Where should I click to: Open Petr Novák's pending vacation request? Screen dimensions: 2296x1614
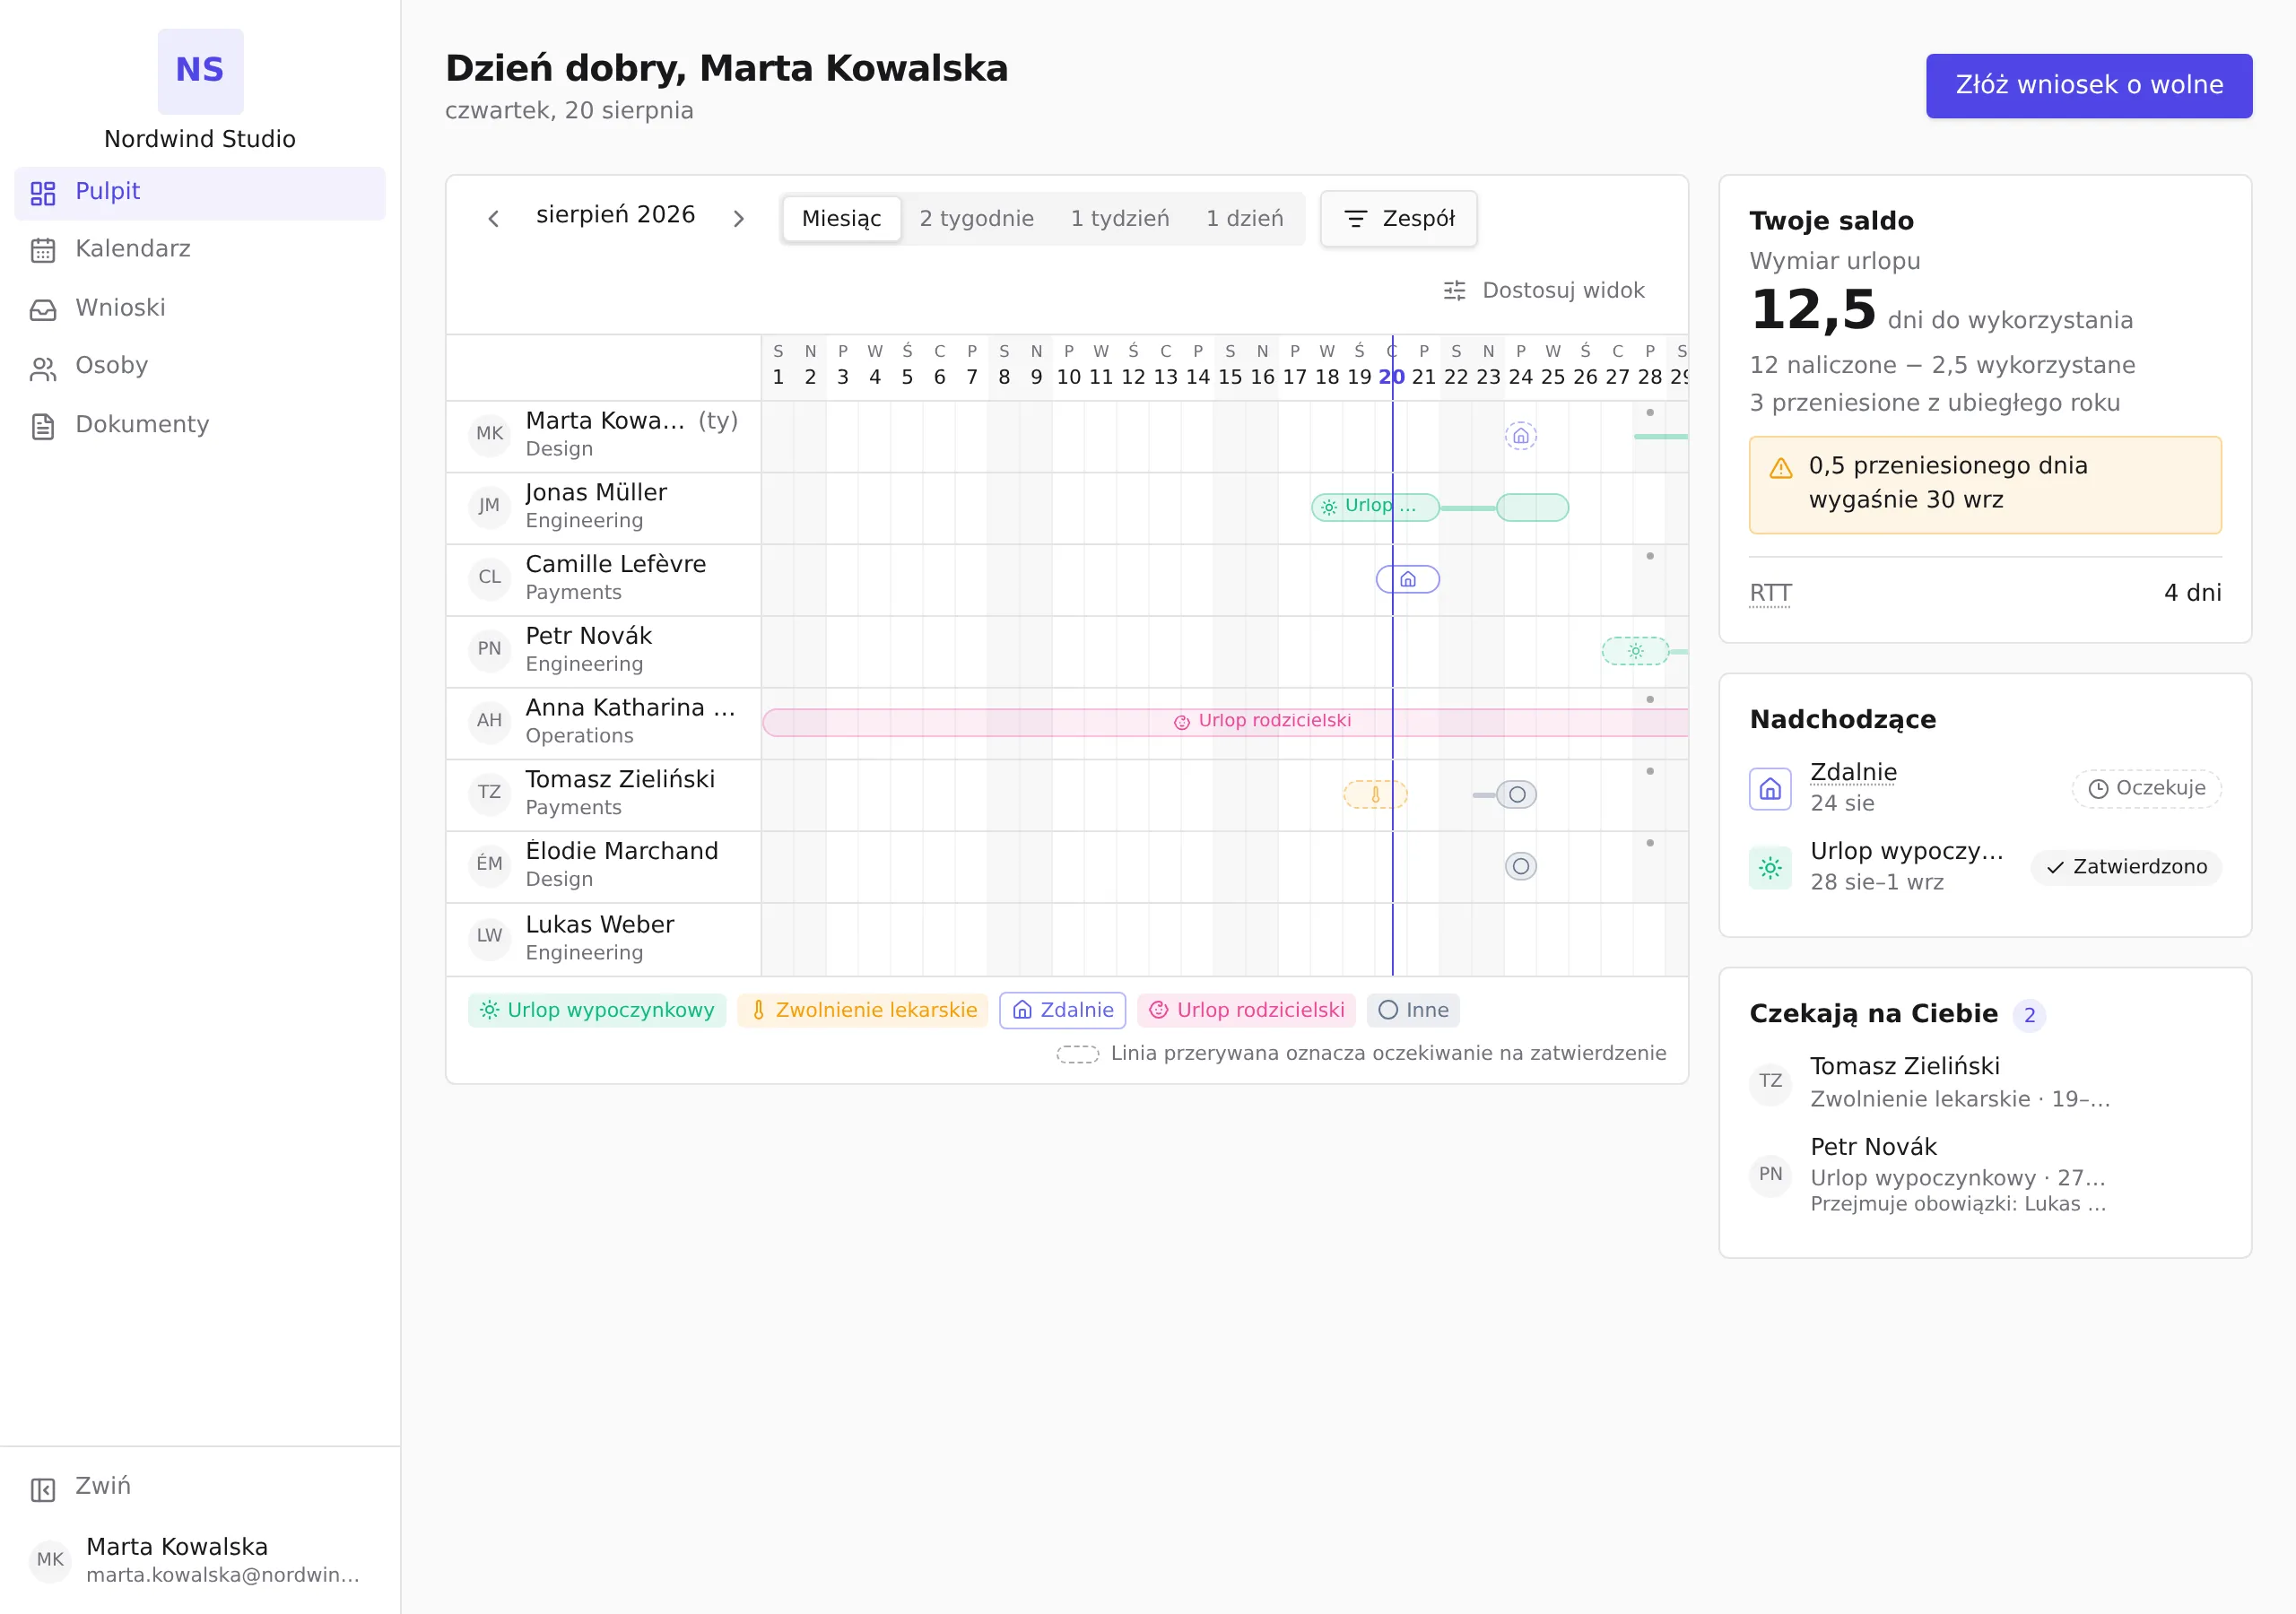pyautogui.click(x=1985, y=1176)
